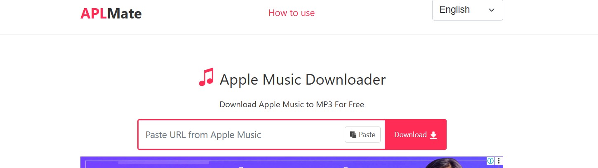598x168 pixels.
Task: Click the download arrow icon
Action: 433,135
